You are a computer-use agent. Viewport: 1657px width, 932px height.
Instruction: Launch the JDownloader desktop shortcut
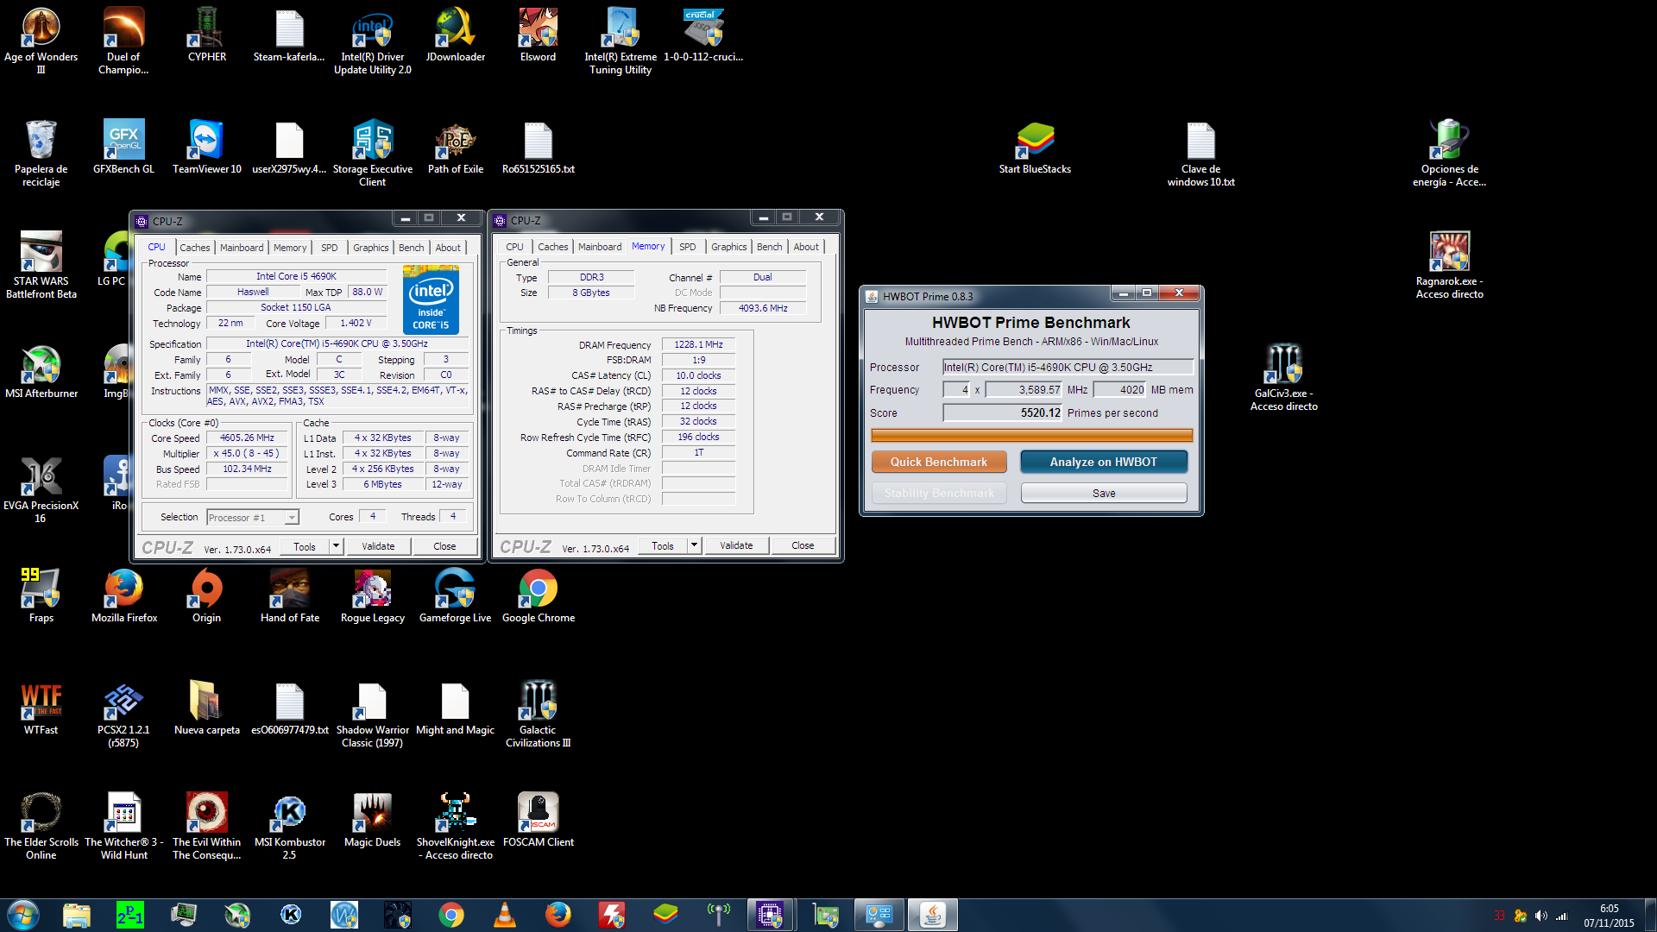pos(455,35)
